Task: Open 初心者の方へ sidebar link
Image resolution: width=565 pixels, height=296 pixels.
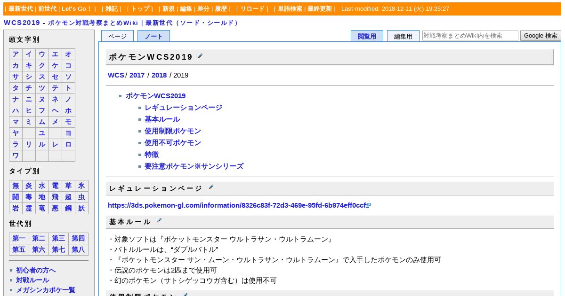Action: pyautogui.click(x=36, y=270)
